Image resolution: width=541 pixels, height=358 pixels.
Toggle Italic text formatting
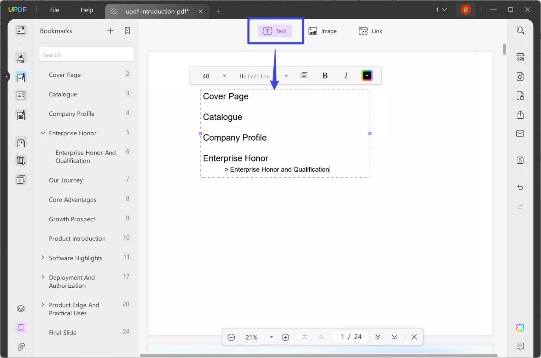(x=346, y=76)
